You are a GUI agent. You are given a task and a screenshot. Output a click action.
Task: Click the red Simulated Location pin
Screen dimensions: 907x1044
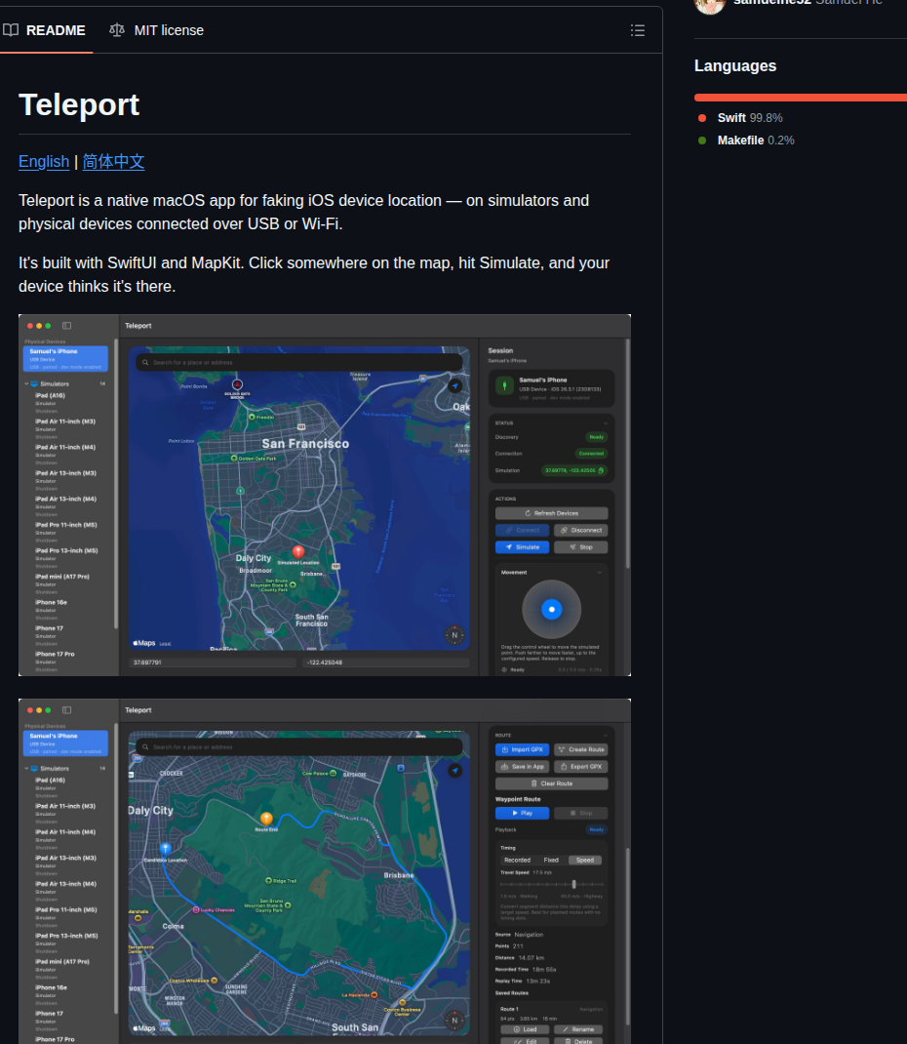click(298, 552)
